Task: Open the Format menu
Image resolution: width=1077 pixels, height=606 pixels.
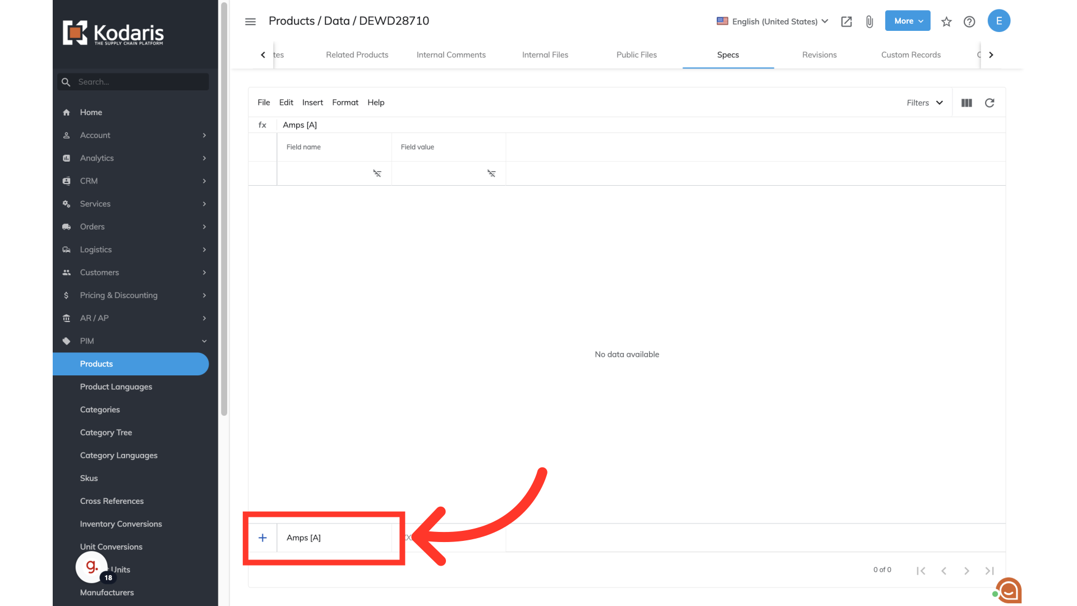Action: (x=345, y=102)
